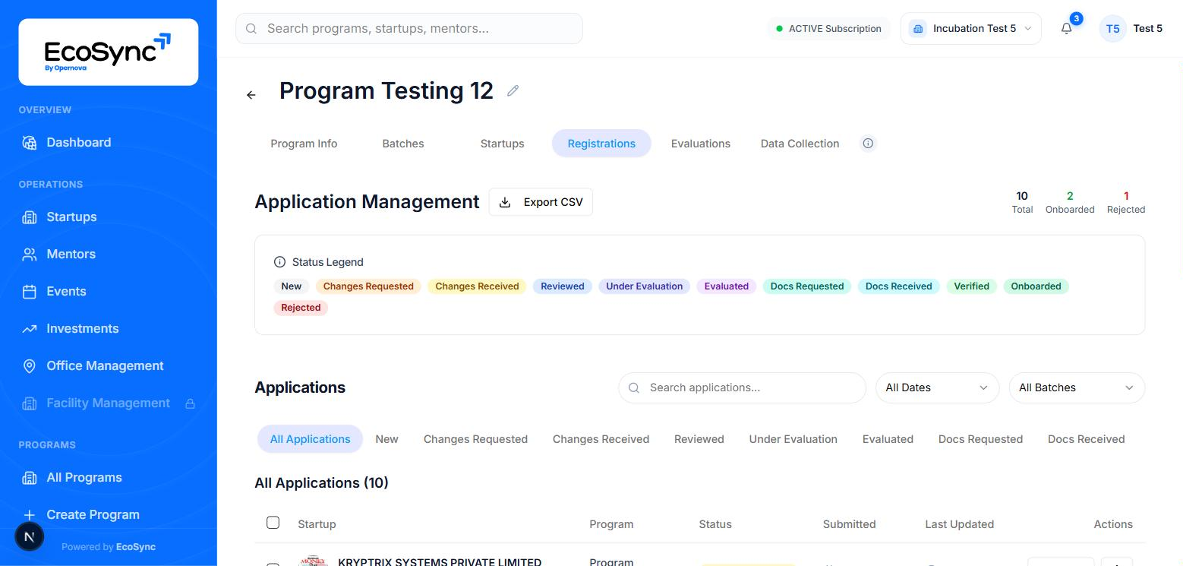Tick the select-all checkbox in table header

click(x=273, y=523)
